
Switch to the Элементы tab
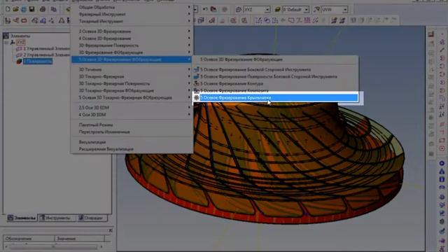tap(22, 218)
